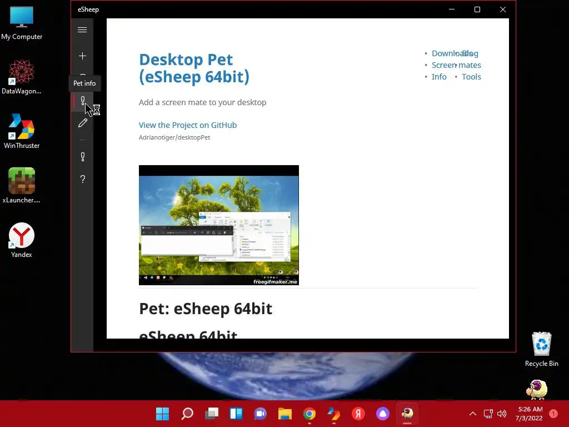Click the eSheep taskbar icon
Image resolution: width=569 pixels, height=427 pixels.
point(407,414)
